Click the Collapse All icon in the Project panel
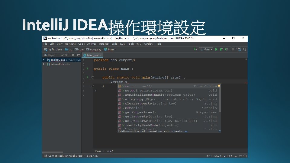 coord(67,55)
